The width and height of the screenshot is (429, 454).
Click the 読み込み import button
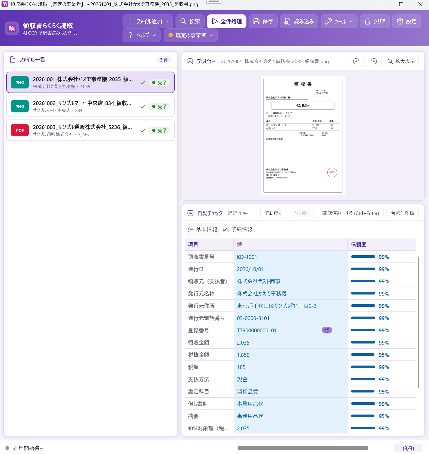(x=299, y=21)
